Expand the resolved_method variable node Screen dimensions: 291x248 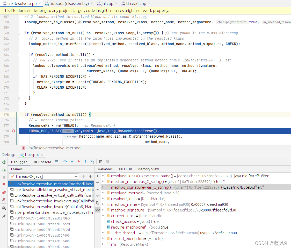click(x=103, y=193)
